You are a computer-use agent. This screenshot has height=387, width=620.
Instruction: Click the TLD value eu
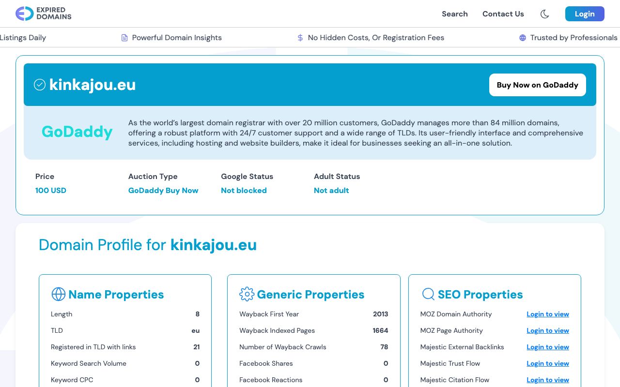coord(196,330)
